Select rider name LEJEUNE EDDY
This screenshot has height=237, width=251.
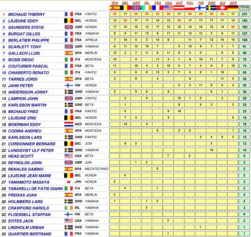pyautogui.click(x=23, y=21)
